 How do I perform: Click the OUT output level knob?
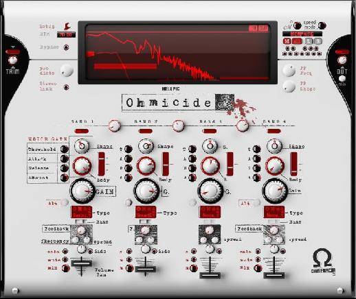pos(342,60)
